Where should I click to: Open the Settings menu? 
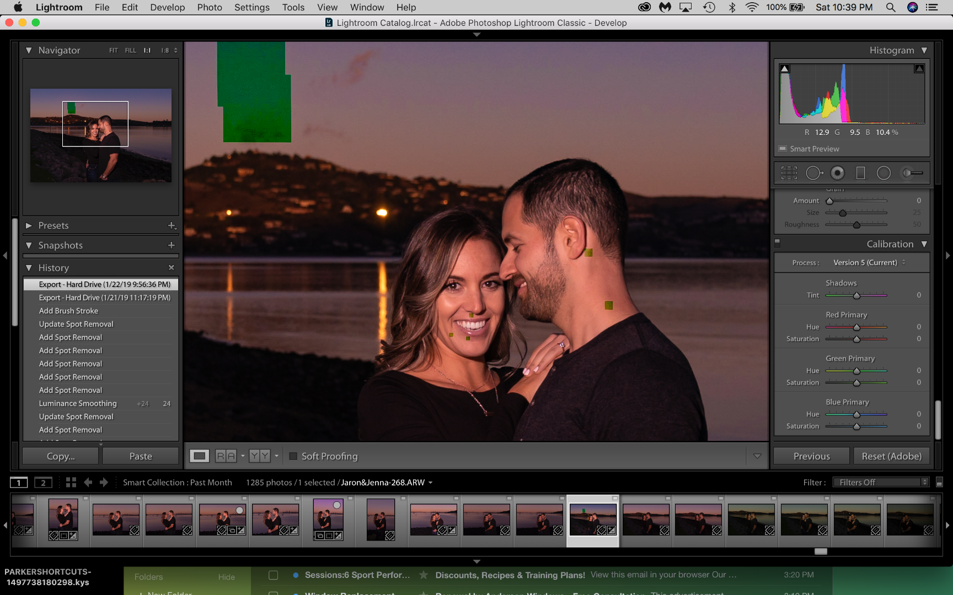[252, 7]
